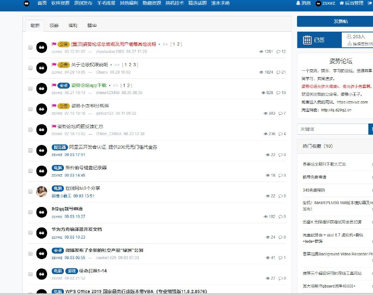Open last replier ITMan_CHINA's profile
This screenshot has width=373, height=295.
tap(109, 134)
